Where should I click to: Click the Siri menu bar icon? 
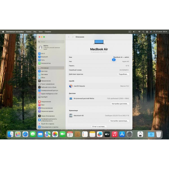(x=151, y=32)
